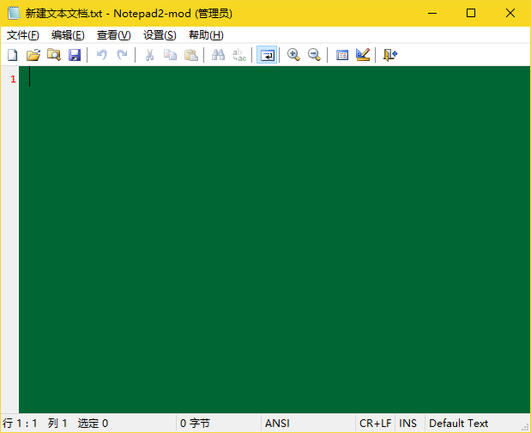Open the 文件(F) menu
Viewport: 531px width, 433px height.
22,35
